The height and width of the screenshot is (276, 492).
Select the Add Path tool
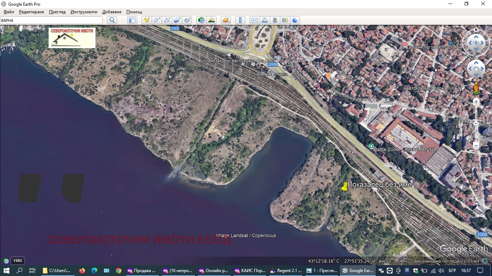click(166, 20)
